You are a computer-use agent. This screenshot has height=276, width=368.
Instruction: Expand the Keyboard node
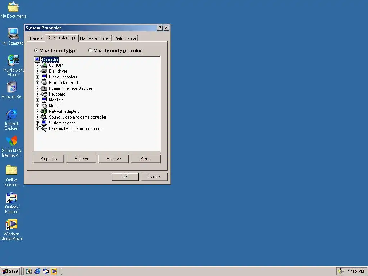click(x=37, y=94)
